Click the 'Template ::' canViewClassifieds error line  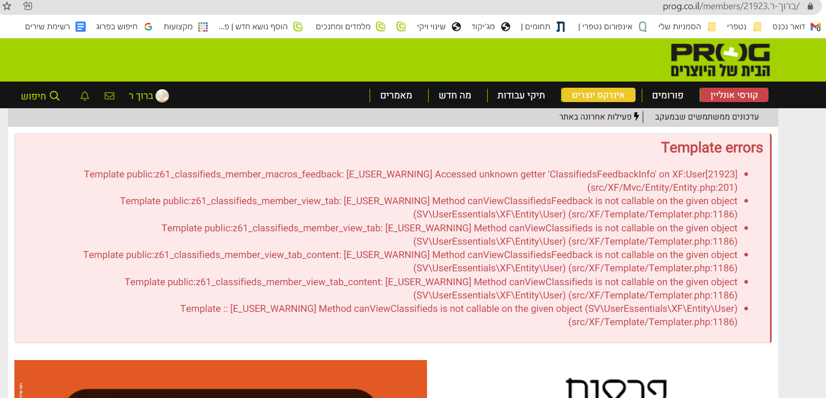459,315
